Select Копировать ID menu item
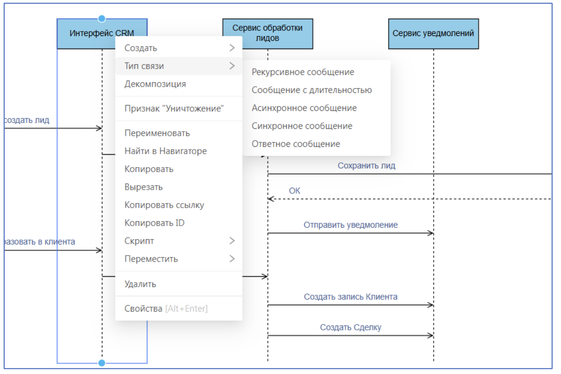Image resolution: width=561 pixels, height=374 pixels. tap(154, 223)
